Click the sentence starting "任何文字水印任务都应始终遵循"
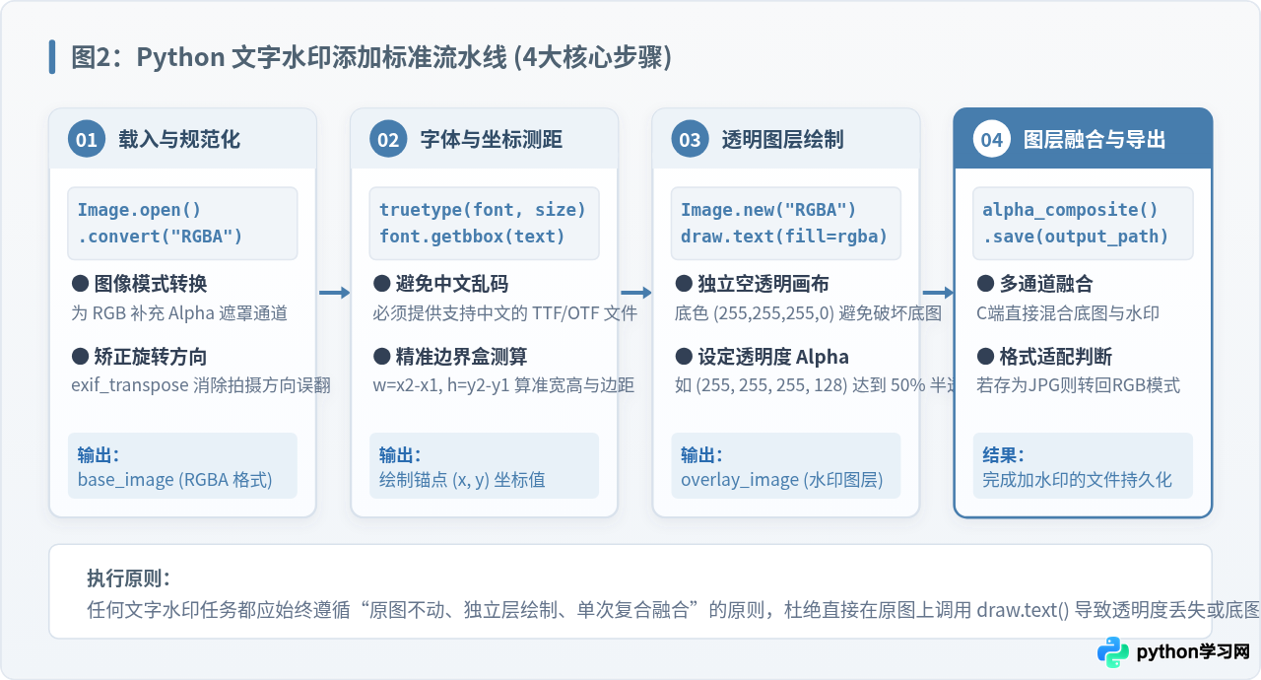Viewport: 1261px width, 680px height. [x=673, y=609]
